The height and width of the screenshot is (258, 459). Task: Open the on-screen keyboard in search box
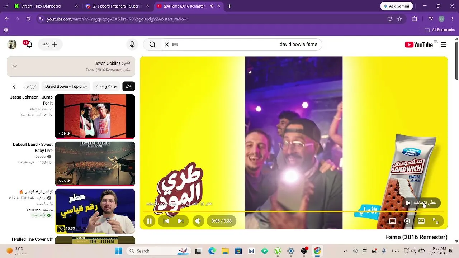pyautogui.click(x=175, y=44)
